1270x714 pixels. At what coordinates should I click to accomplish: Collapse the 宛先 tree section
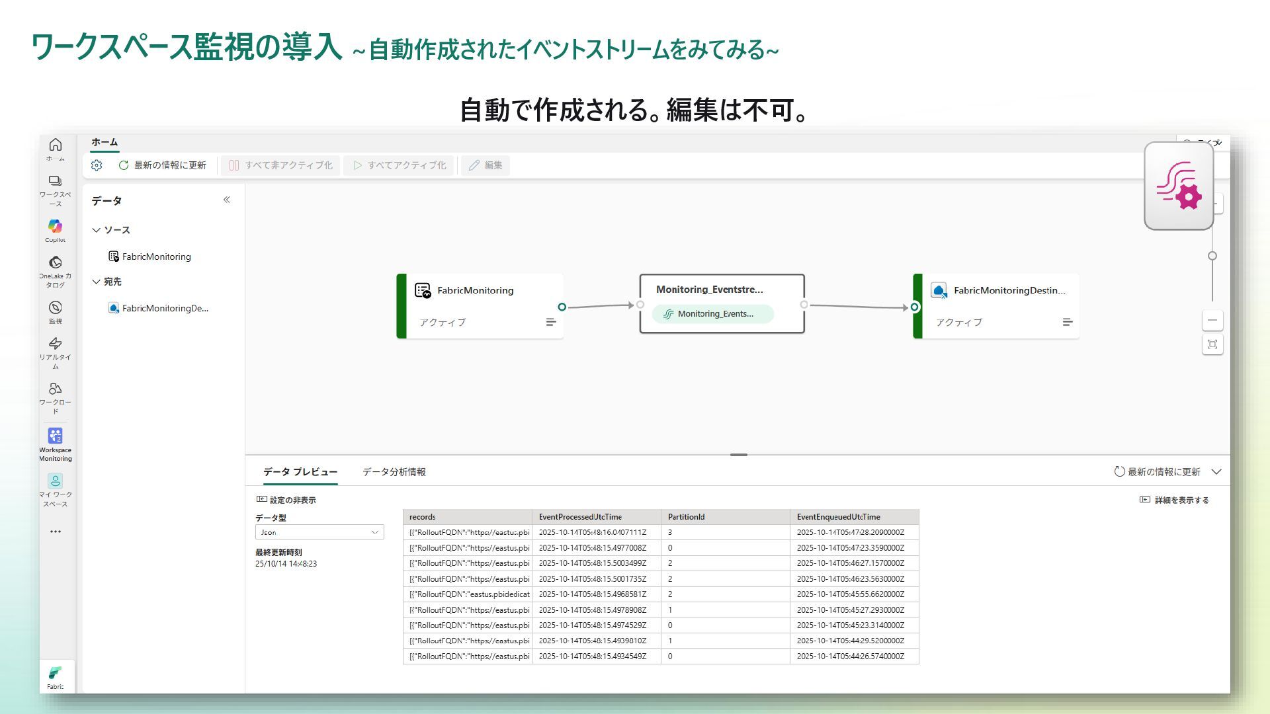(97, 282)
